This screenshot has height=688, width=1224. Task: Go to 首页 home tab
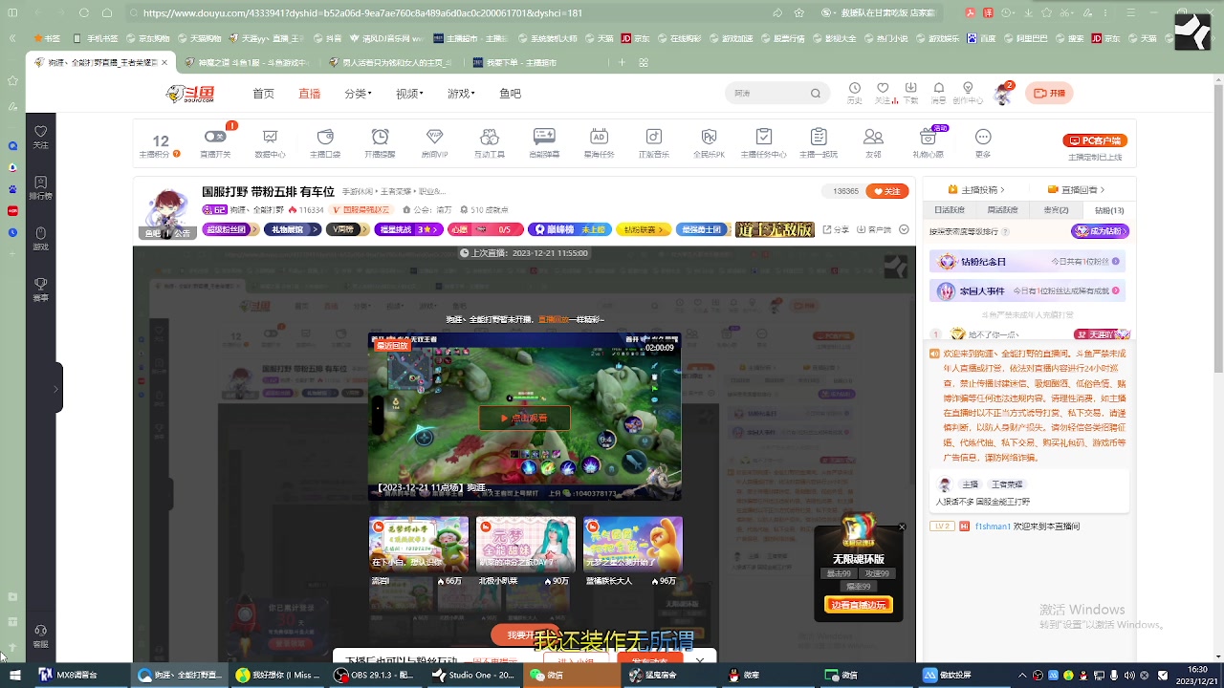pos(263,94)
